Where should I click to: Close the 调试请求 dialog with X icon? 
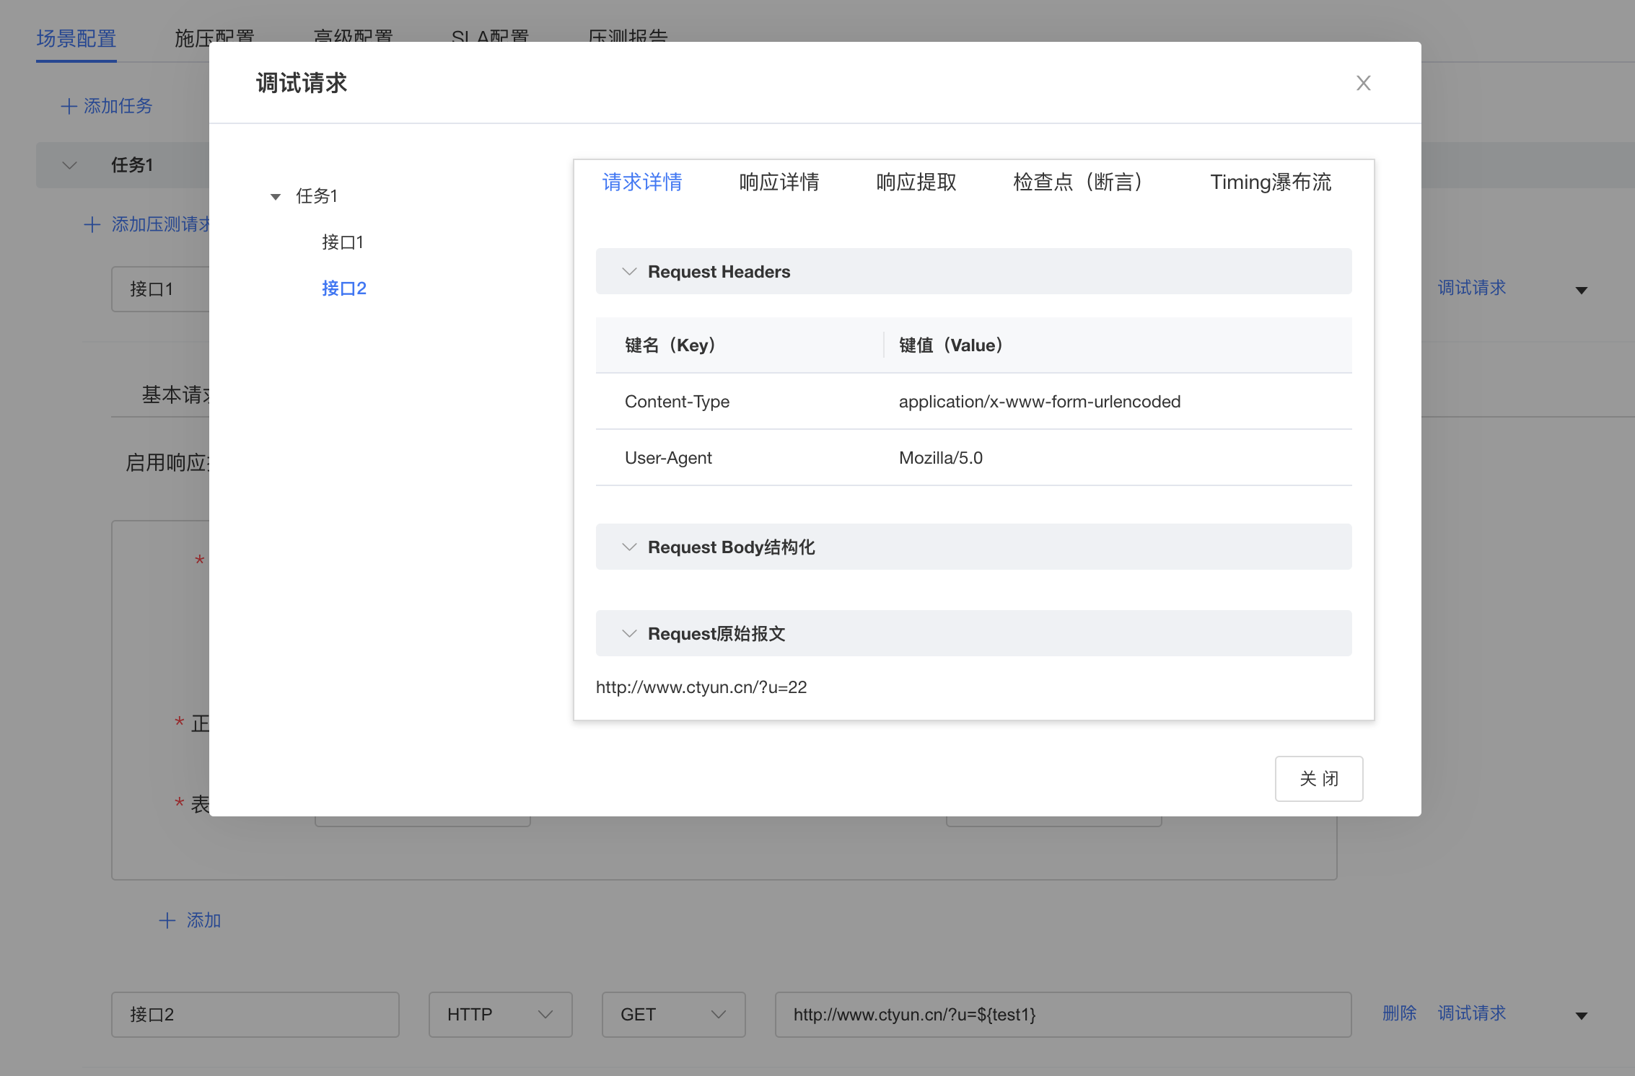[x=1363, y=83]
